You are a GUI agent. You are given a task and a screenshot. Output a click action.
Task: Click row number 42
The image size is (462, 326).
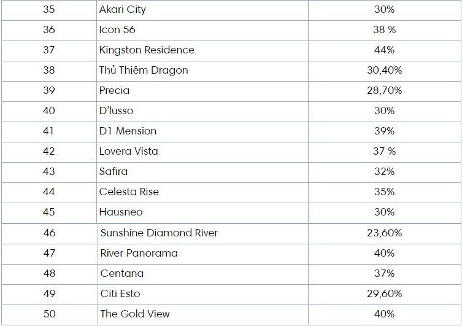point(49,151)
